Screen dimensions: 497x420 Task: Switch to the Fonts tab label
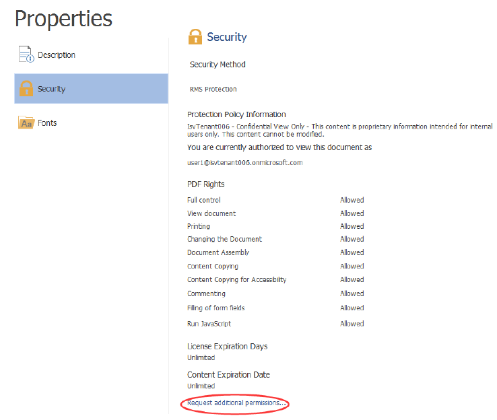coord(47,123)
